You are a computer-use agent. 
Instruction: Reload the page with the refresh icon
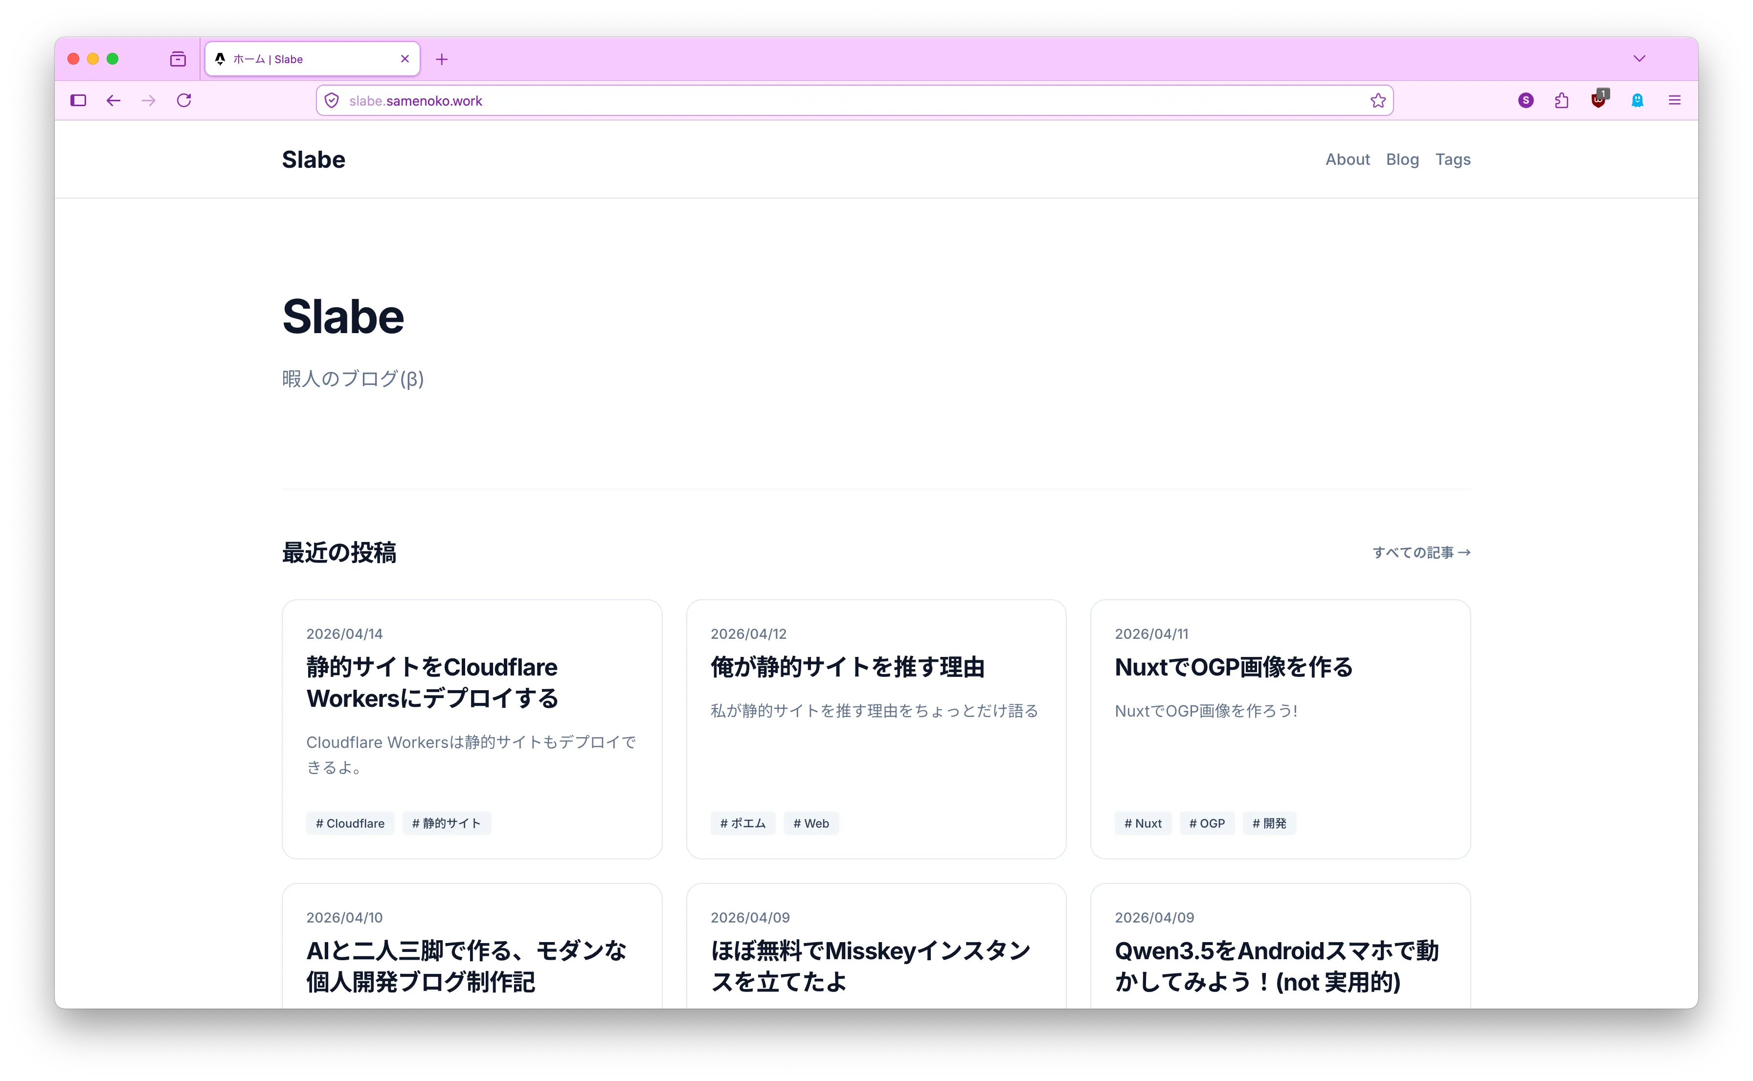click(x=184, y=101)
